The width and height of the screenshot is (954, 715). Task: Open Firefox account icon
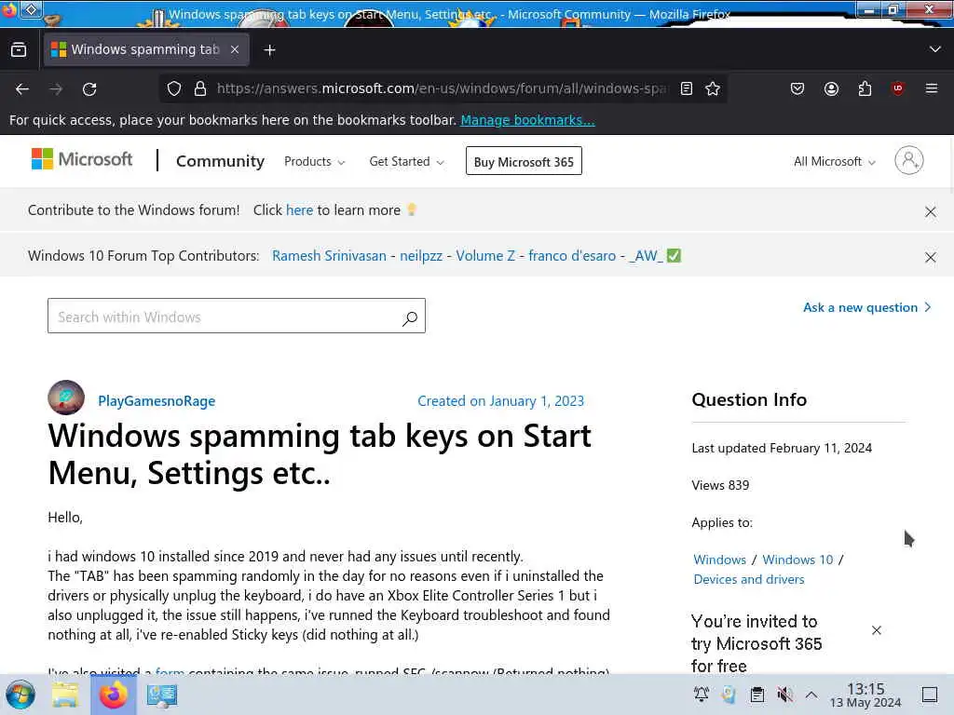click(x=831, y=88)
